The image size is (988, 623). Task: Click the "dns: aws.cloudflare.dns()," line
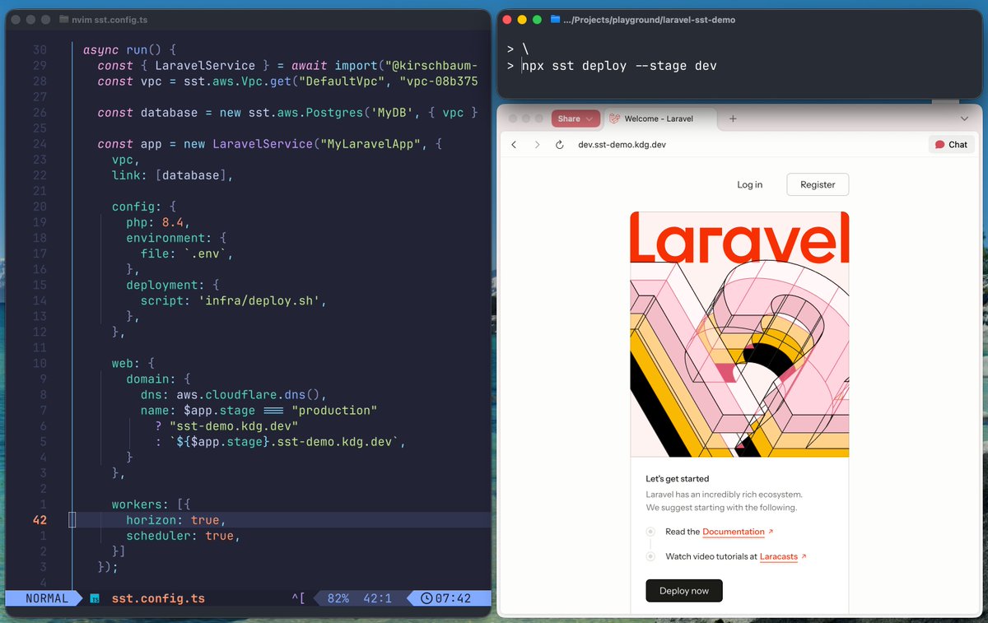coord(234,394)
